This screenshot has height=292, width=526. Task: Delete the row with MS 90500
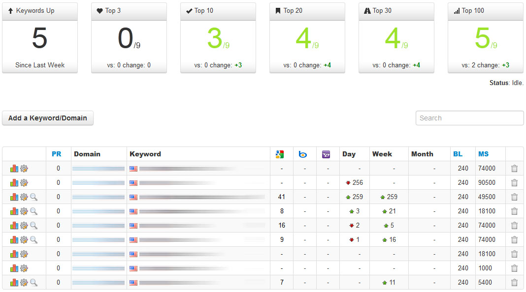click(514, 183)
